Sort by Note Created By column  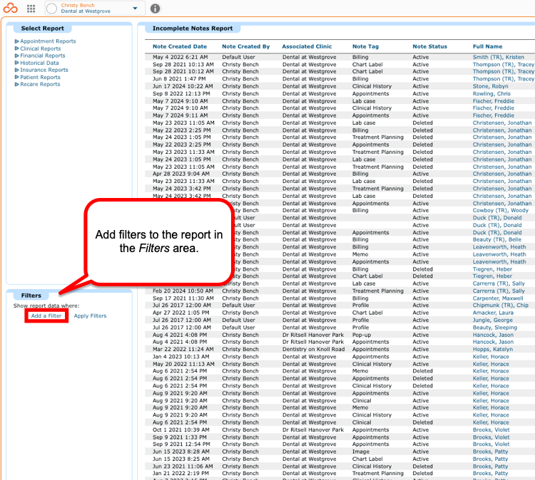tap(245, 47)
